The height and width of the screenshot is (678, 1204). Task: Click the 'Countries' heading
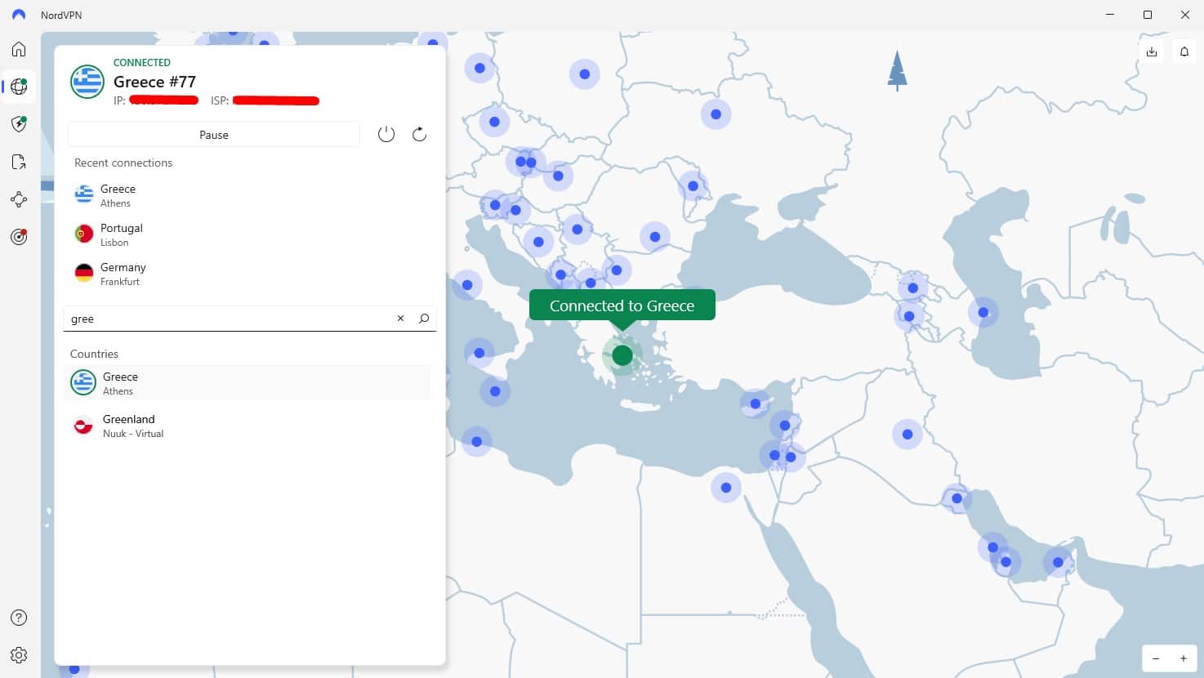(x=94, y=354)
